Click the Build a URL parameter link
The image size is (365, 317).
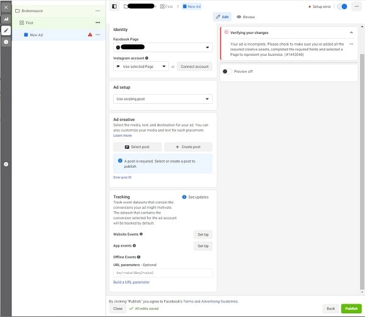[x=131, y=282]
